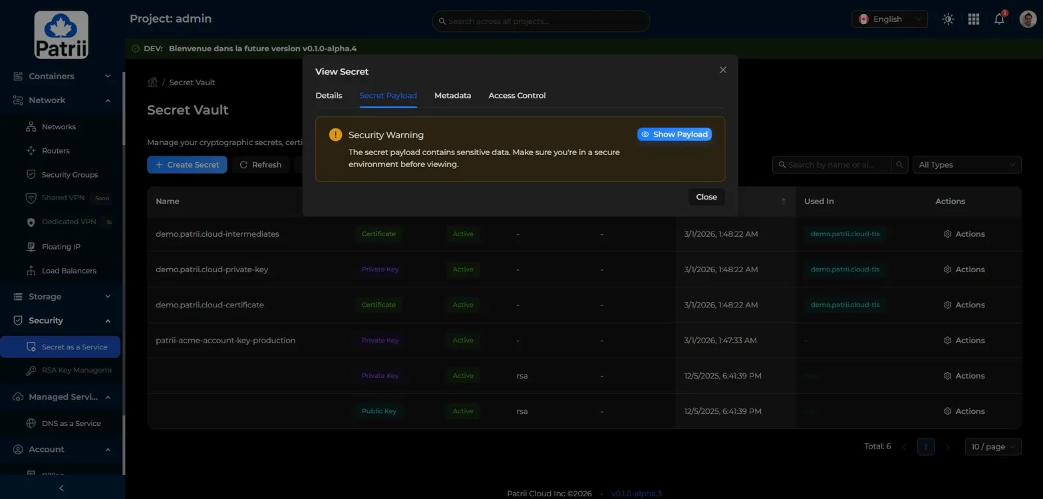Click patrii-acme-account-key-production name

click(x=225, y=340)
